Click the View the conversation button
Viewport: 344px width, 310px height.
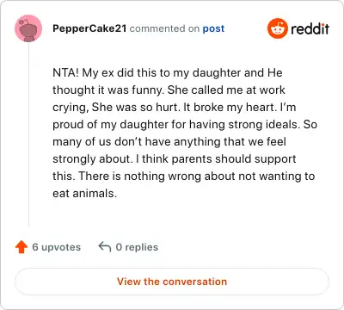tap(172, 282)
